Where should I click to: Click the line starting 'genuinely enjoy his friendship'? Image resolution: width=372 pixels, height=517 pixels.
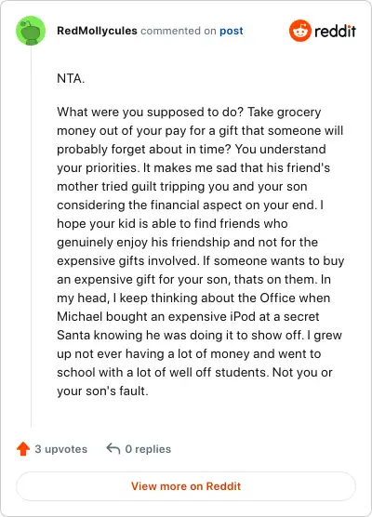pos(187,243)
